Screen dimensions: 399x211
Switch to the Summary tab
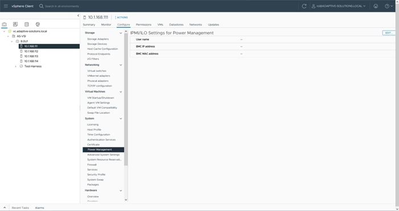tap(89, 24)
